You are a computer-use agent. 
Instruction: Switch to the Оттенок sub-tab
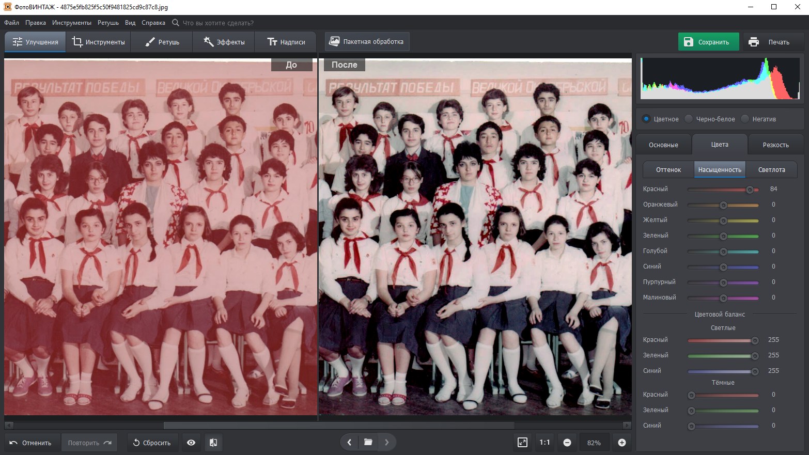[668, 169]
